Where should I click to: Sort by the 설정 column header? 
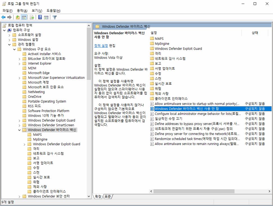coord(195,33)
